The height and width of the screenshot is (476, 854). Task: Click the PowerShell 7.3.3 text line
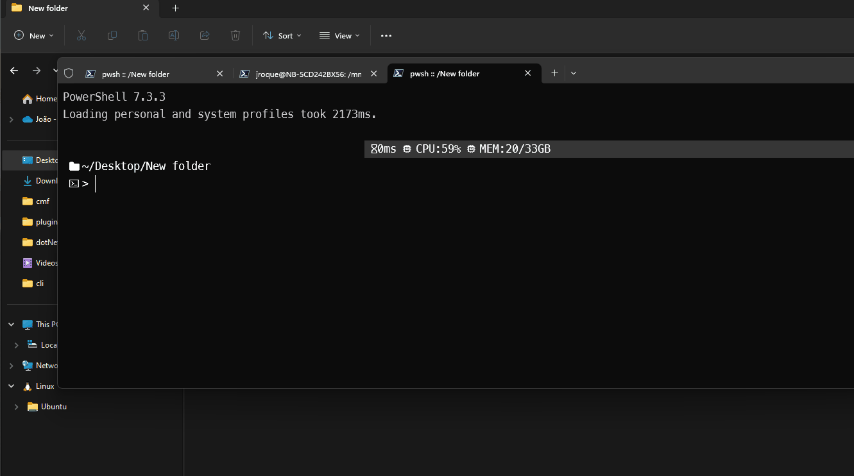pos(114,97)
